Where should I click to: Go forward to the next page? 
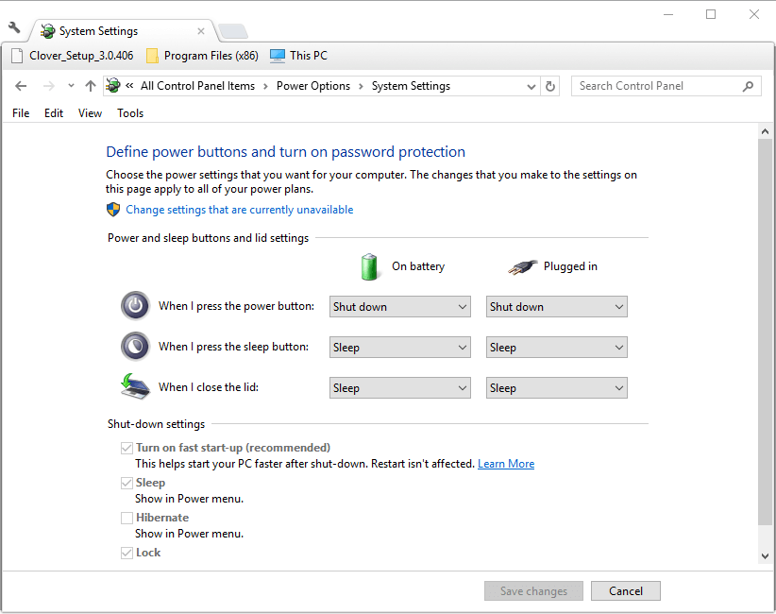(x=48, y=86)
